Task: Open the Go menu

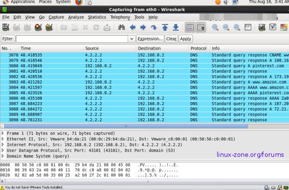Action: (x=41, y=17)
